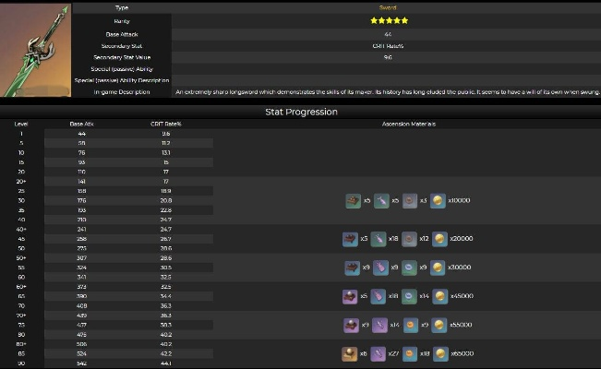Viewport: 601px width, 369px height.
Task: Click the CRIT Rate% column header
Action: click(x=165, y=124)
